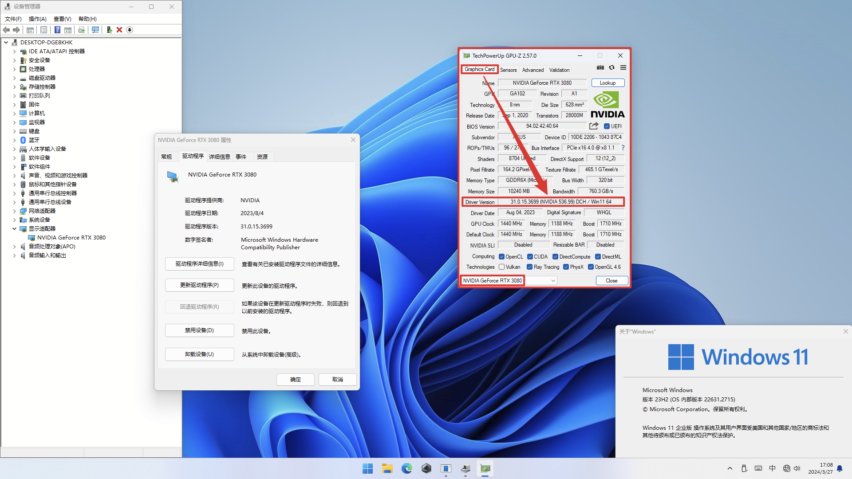852x479 pixels.
Task: Click 驱动程序详细信息 button in properties
Action: [x=199, y=264]
